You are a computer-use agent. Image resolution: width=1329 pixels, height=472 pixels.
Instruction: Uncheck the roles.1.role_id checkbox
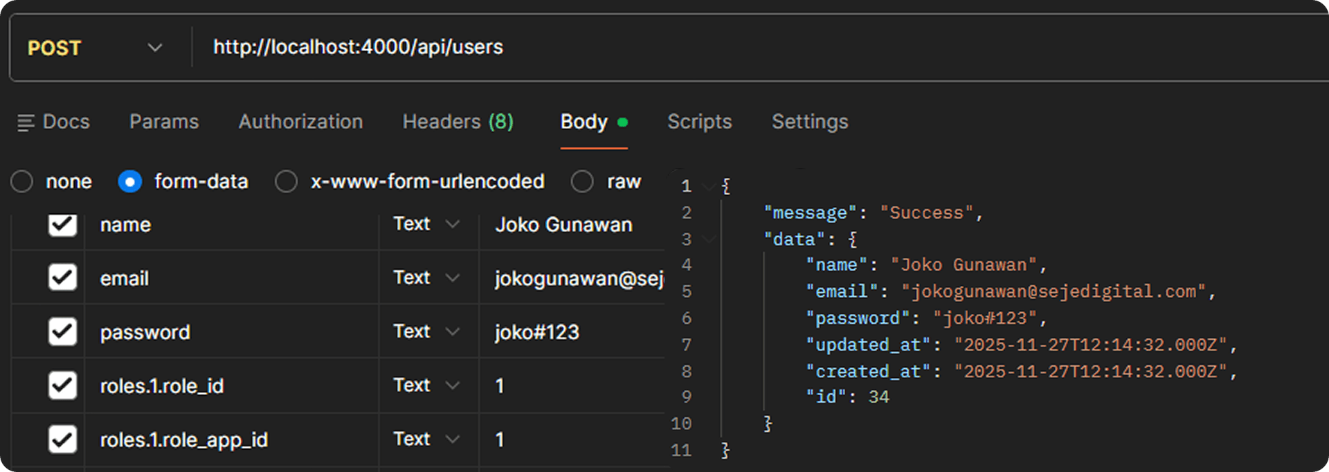(x=62, y=385)
